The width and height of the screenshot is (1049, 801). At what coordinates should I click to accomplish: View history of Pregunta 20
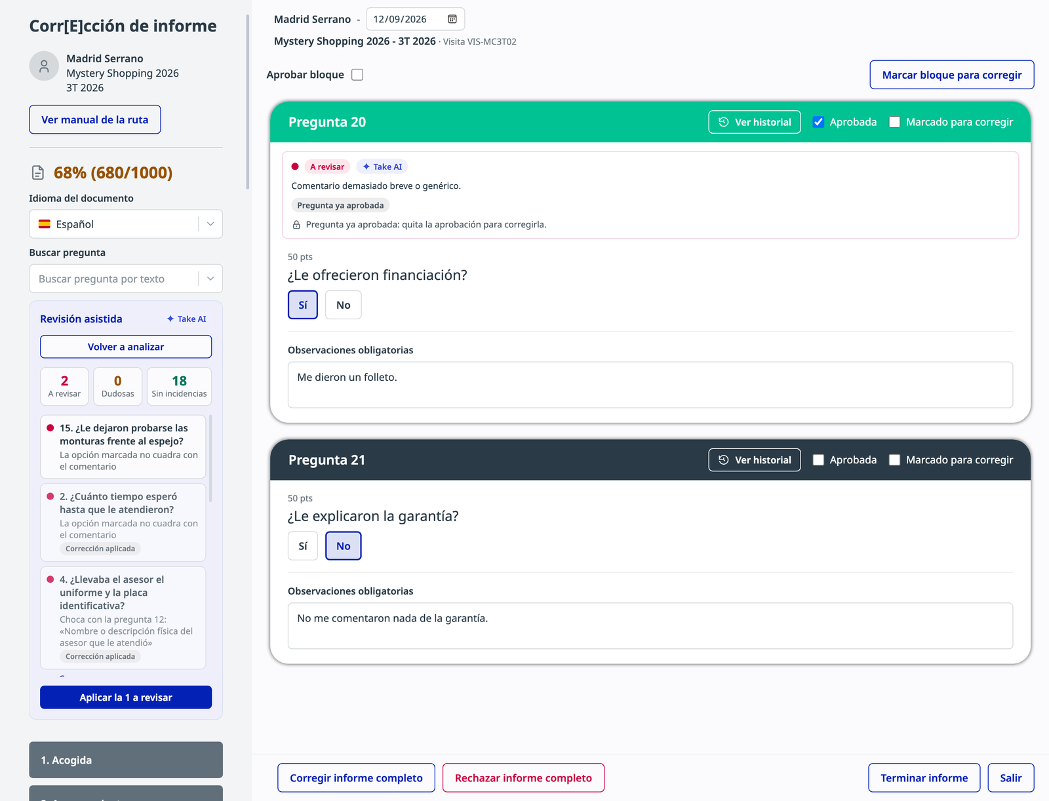click(x=755, y=122)
